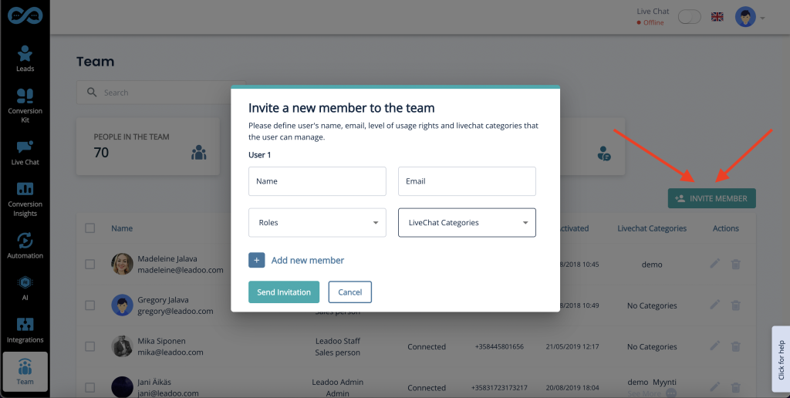Open the Leads section in sidebar

coord(25,59)
